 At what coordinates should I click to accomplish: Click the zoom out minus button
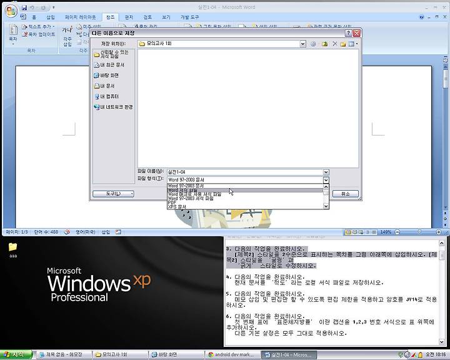397,232
